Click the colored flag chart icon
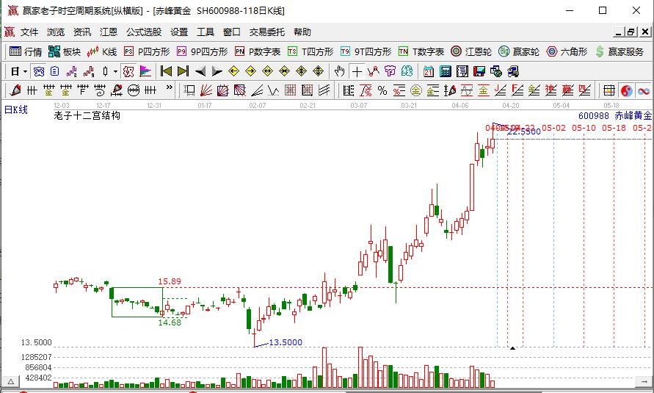This screenshot has width=654, height=393. coord(145,72)
